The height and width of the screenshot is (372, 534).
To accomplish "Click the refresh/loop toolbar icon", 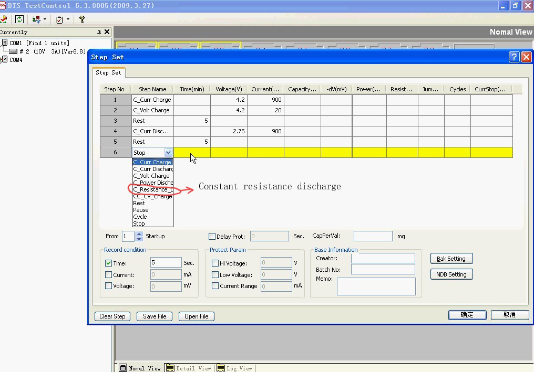I will [19, 19].
